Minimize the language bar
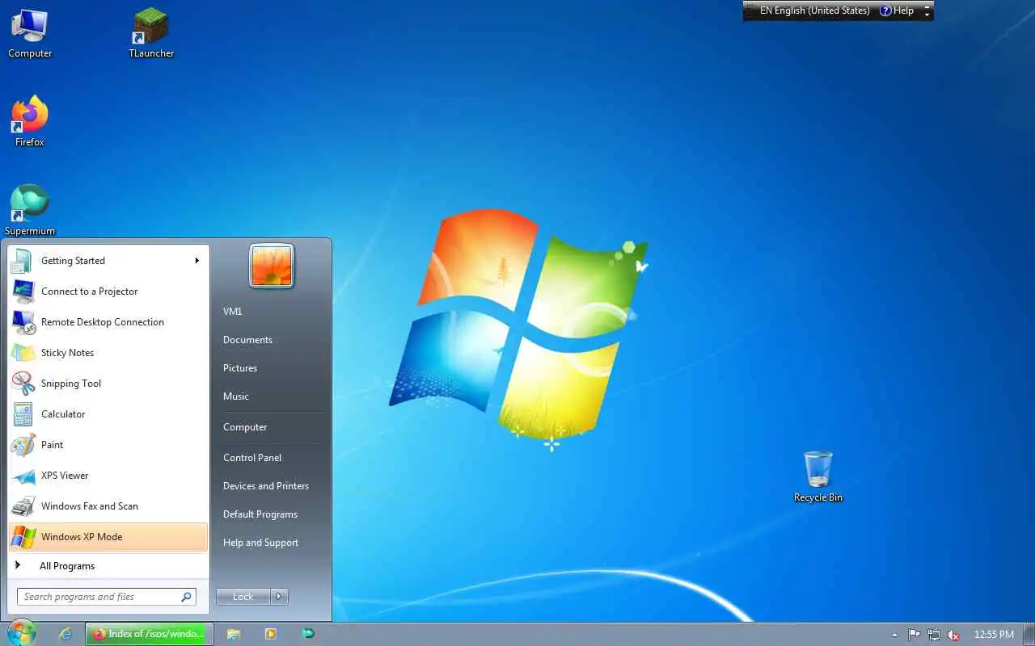This screenshot has height=646, width=1035. coord(927,6)
